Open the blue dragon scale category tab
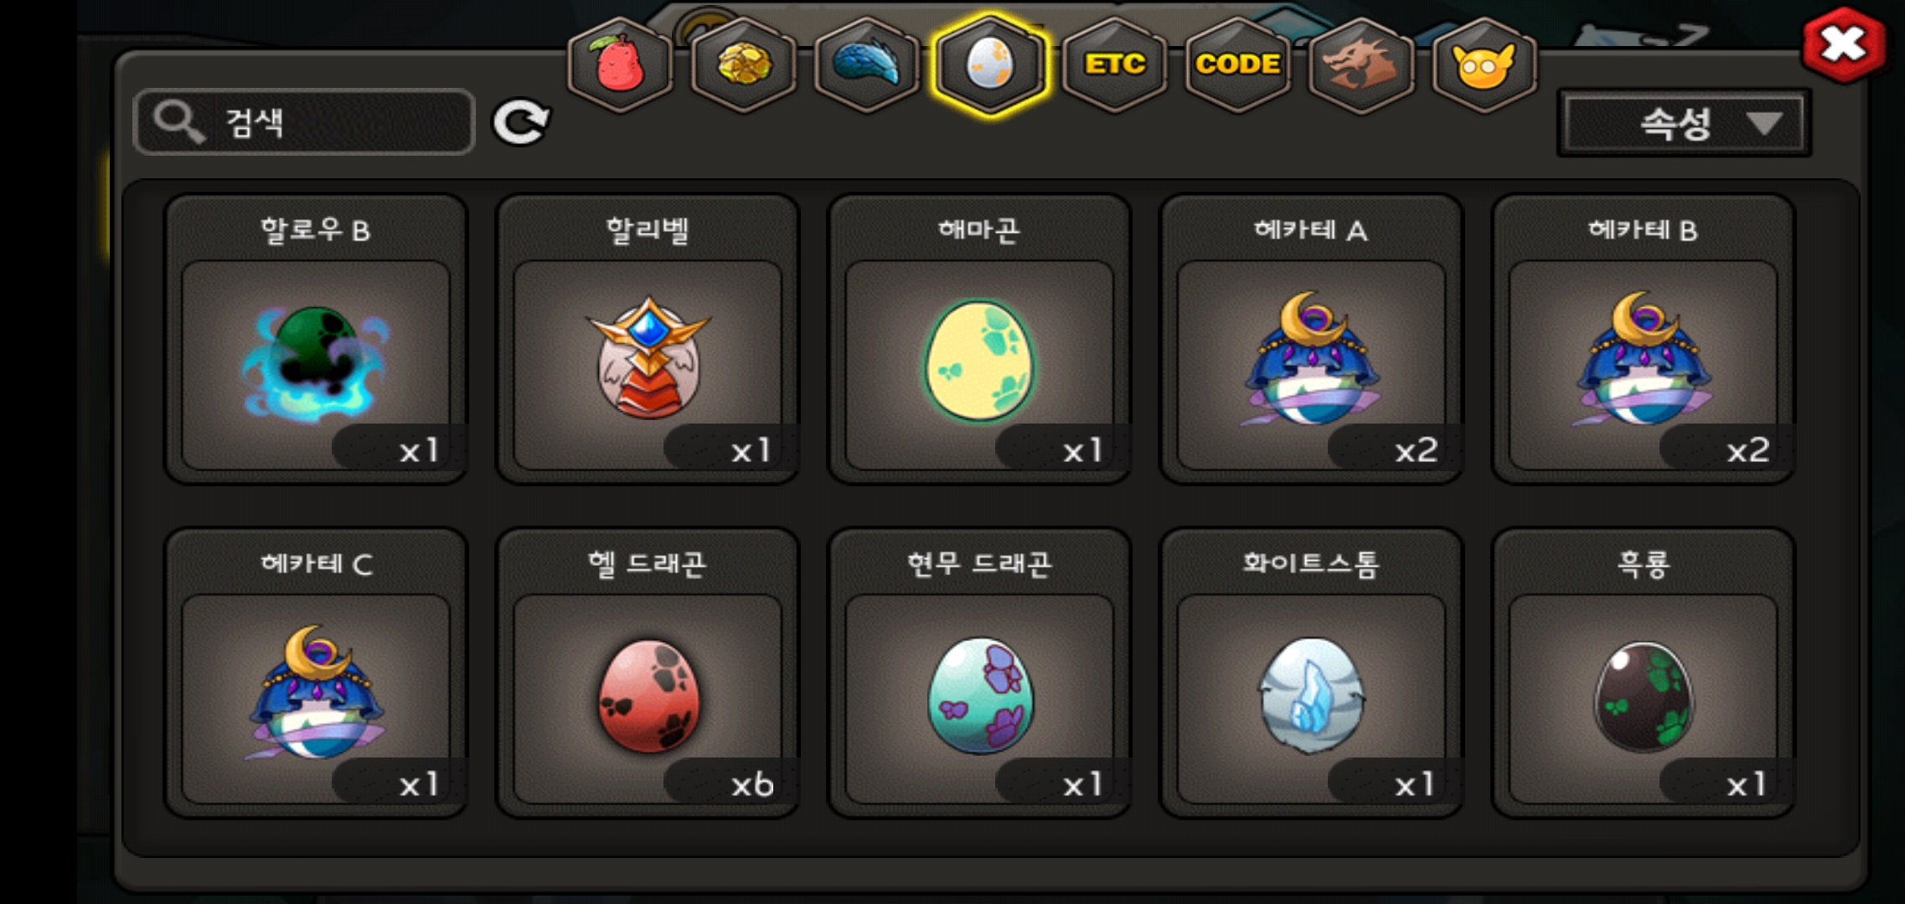The width and height of the screenshot is (1905, 904). [x=866, y=64]
